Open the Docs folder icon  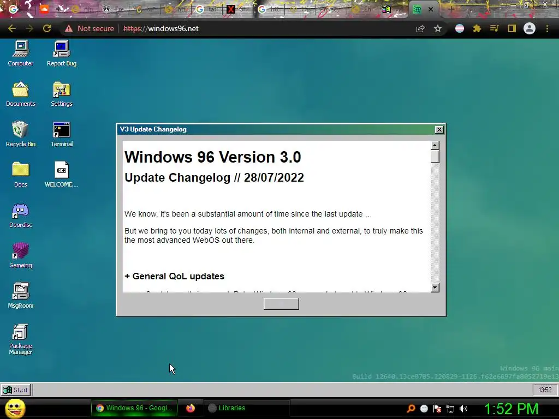21,175
